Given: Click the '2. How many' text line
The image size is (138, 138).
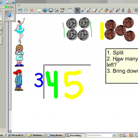Looking at the screenshot, I should pos(122,59).
